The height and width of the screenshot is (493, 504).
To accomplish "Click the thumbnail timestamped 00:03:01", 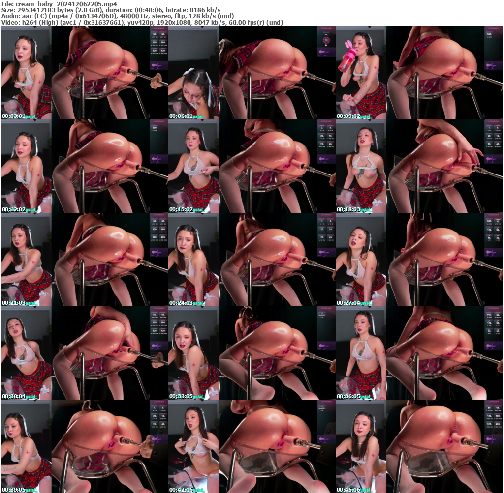I will tap(84, 73).
